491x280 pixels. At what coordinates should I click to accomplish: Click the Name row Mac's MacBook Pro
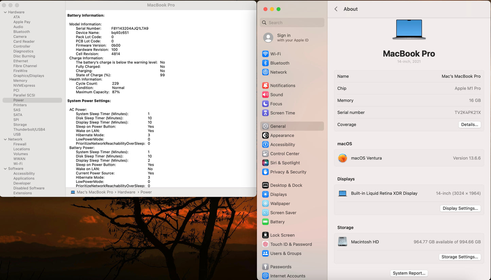click(x=409, y=76)
